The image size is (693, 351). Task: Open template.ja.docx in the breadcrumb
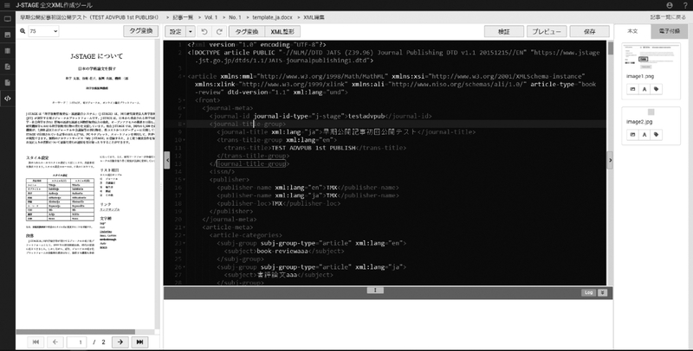pos(272,17)
